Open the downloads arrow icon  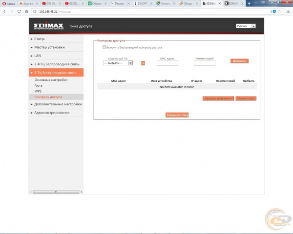coord(288,11)
